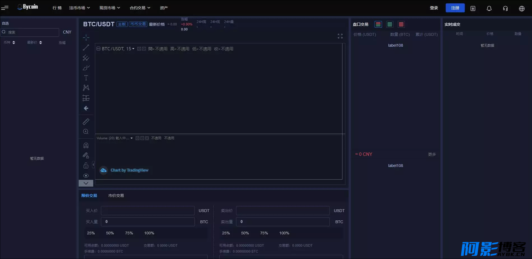Screen dimensions: 532x259
Task: Collapse the drawing toolbar side arrow
Action: [x=94, y=164]
